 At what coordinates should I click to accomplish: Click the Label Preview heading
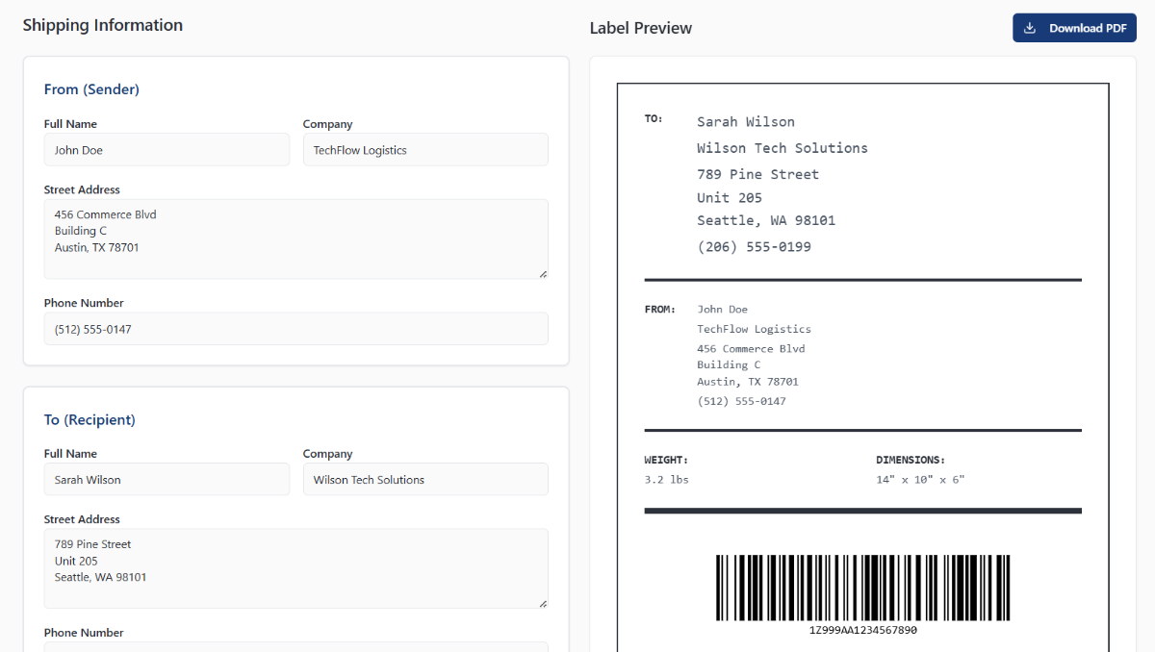pos(641,28)
